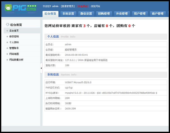The image size is (170, 133).
Task: Open the 浏览网站 link
Action: coord(95,6)
